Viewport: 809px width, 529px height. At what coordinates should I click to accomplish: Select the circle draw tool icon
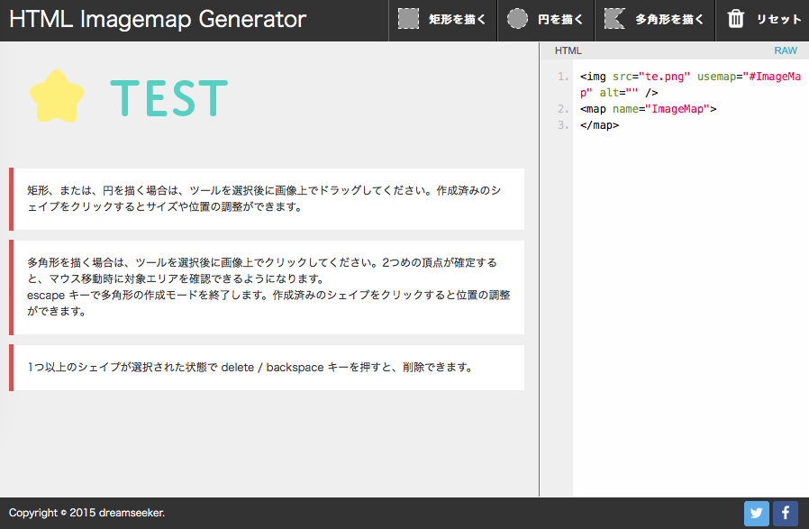tap(517, 19)
